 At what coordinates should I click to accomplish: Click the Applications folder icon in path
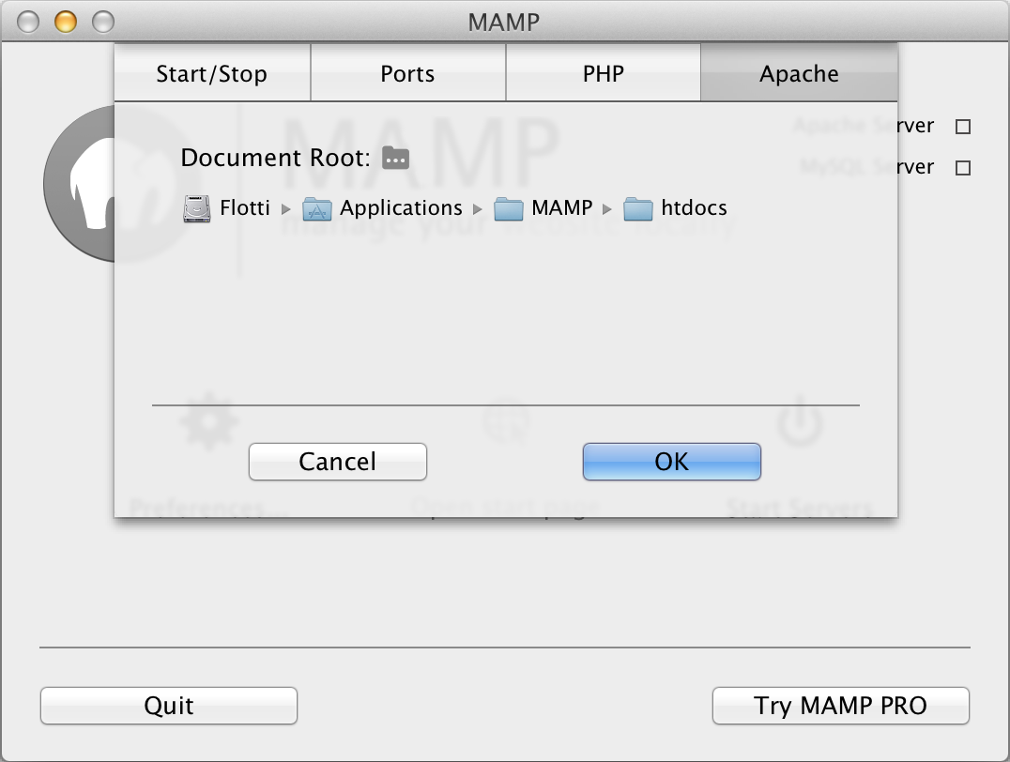point(317,208)
